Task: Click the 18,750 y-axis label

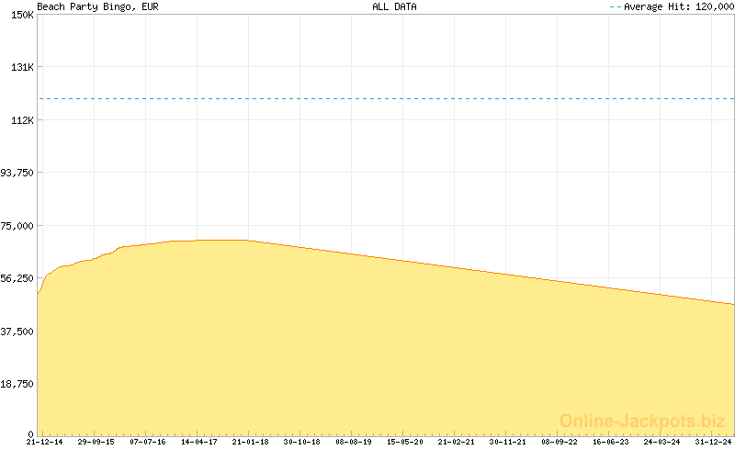Action: pyautogui.click(x=17, y=384)
